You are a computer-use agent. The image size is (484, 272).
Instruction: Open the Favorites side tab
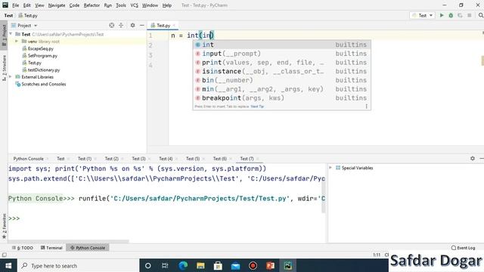pos(4,226)
